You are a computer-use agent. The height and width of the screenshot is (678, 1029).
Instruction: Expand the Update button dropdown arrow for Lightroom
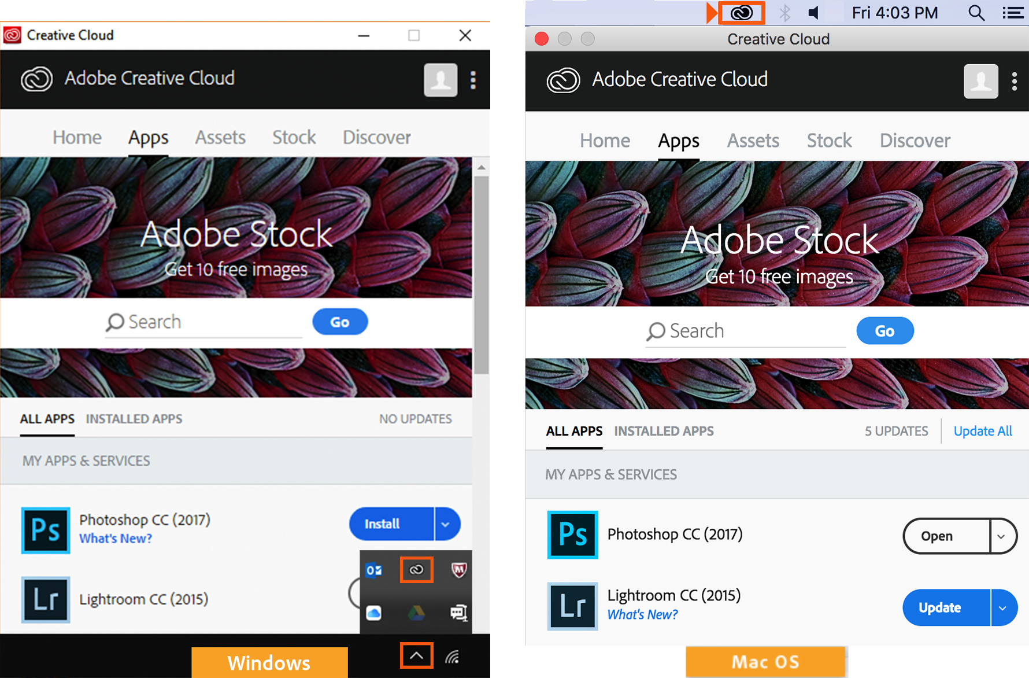click(1004, 607)
